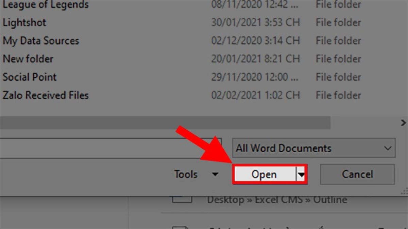
Task: Open the Zalo Received Files folder
Action: point(45,95)
